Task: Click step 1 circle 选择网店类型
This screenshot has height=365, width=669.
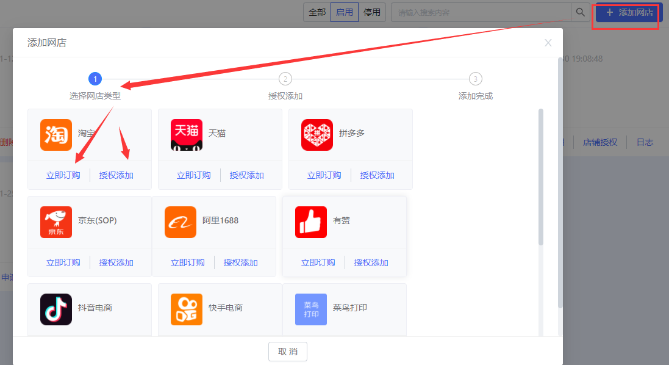Action: tap(95, 79)
